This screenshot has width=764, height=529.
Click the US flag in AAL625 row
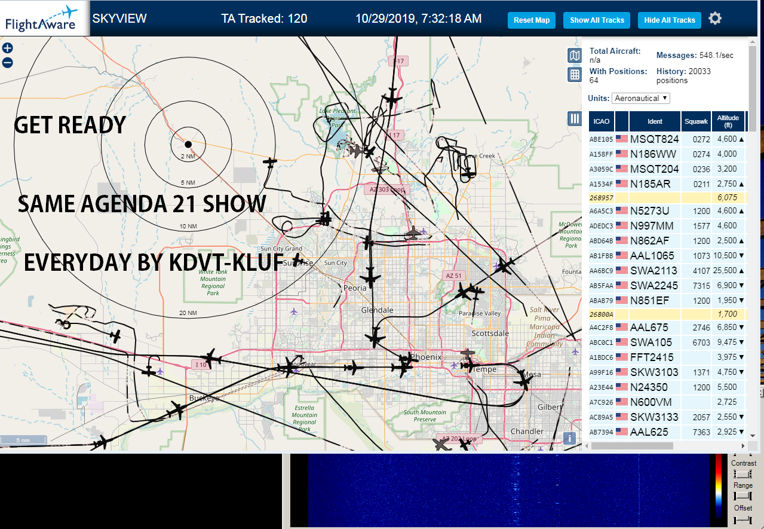pos(622,432)
